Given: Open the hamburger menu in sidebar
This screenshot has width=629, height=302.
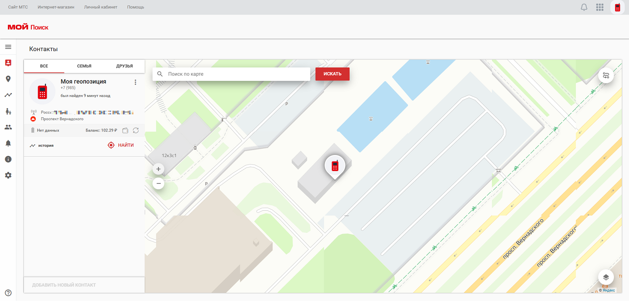Looking at the screenshot, I should (x=8, y=47).
